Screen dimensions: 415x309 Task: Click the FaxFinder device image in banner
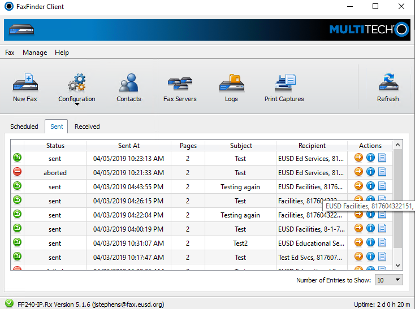pos(21,29)
